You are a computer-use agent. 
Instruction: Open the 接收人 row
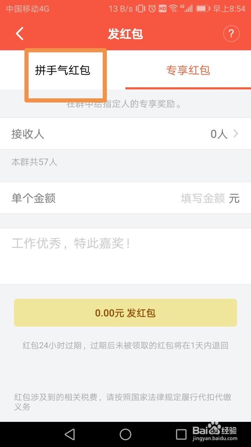(x=125, y=133)
